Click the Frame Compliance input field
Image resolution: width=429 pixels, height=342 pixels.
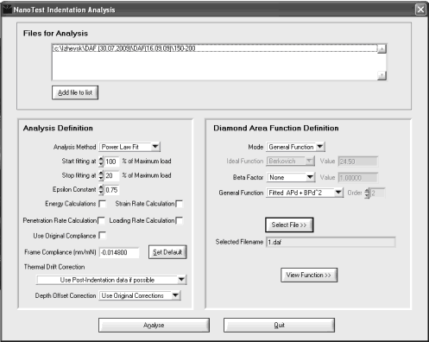[x=119, y=252]
